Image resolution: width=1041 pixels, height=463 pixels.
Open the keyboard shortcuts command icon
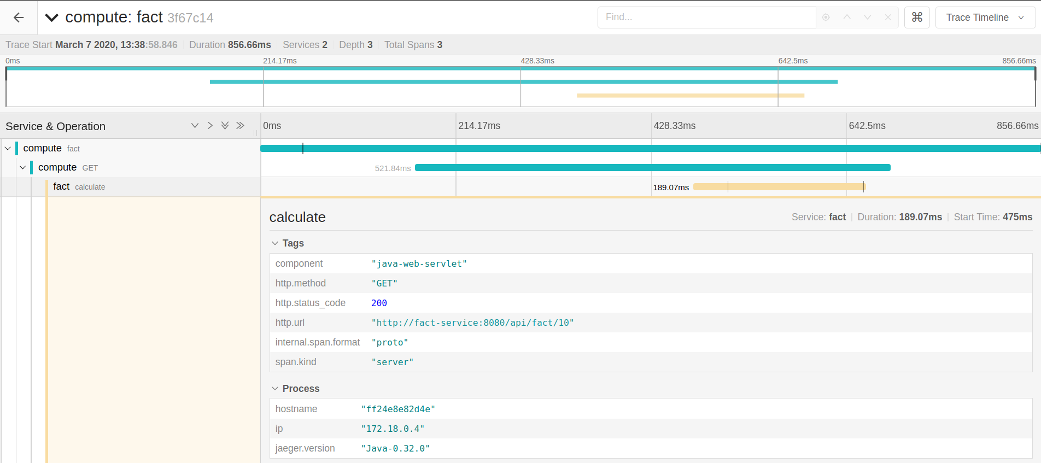[917, 17]
